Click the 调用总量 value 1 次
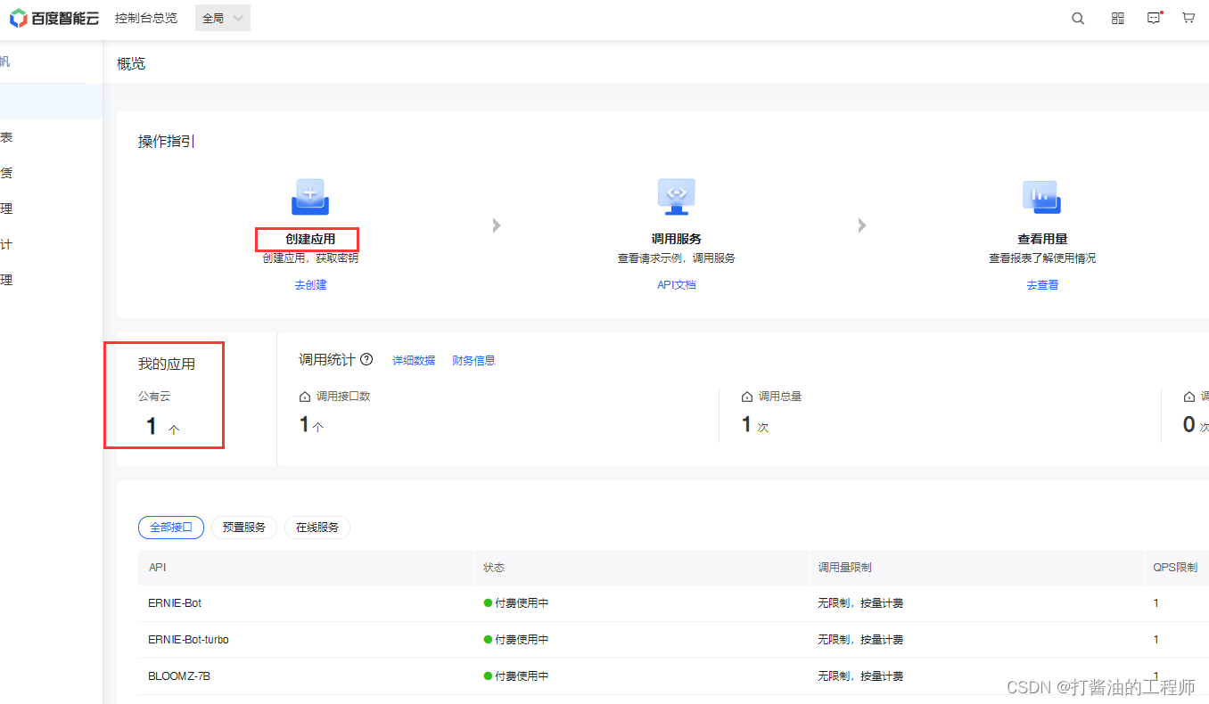Screen dimensions: 1209x704 coord(755,425)
